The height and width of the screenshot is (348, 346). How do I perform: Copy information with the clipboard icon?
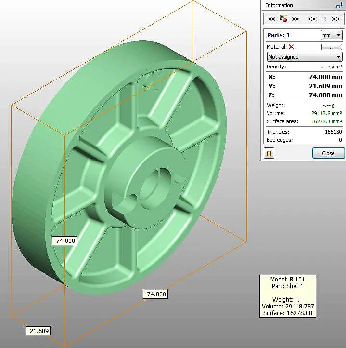269,153
